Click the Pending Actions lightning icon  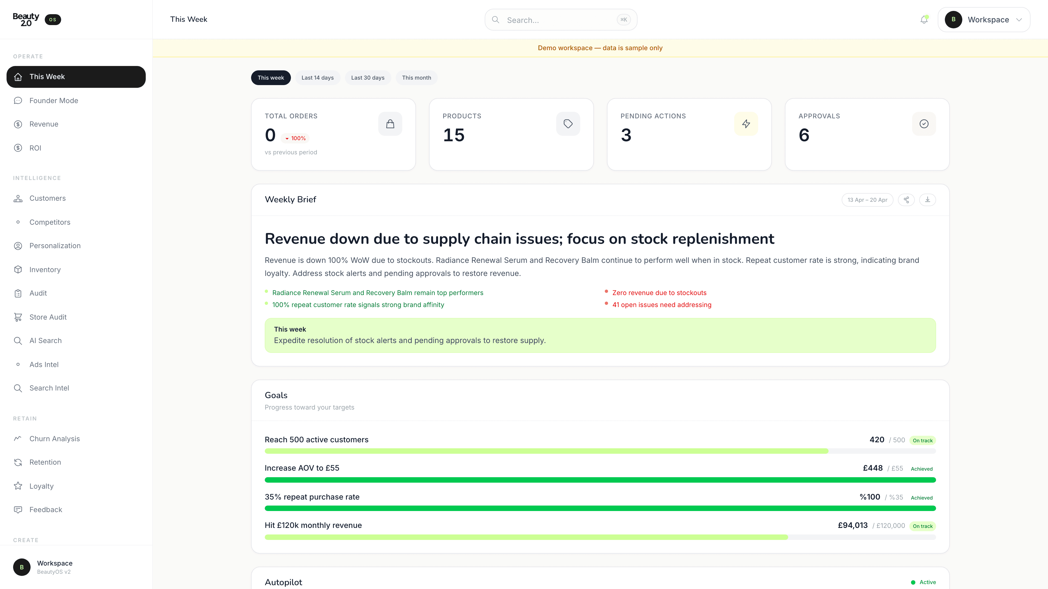pyautogui.click(x=746, y=124)
